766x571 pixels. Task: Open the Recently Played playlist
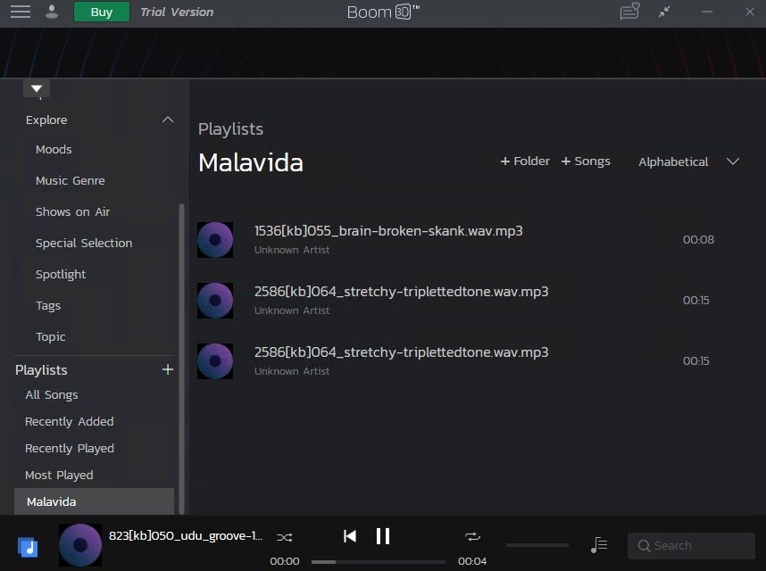[70, 448]
